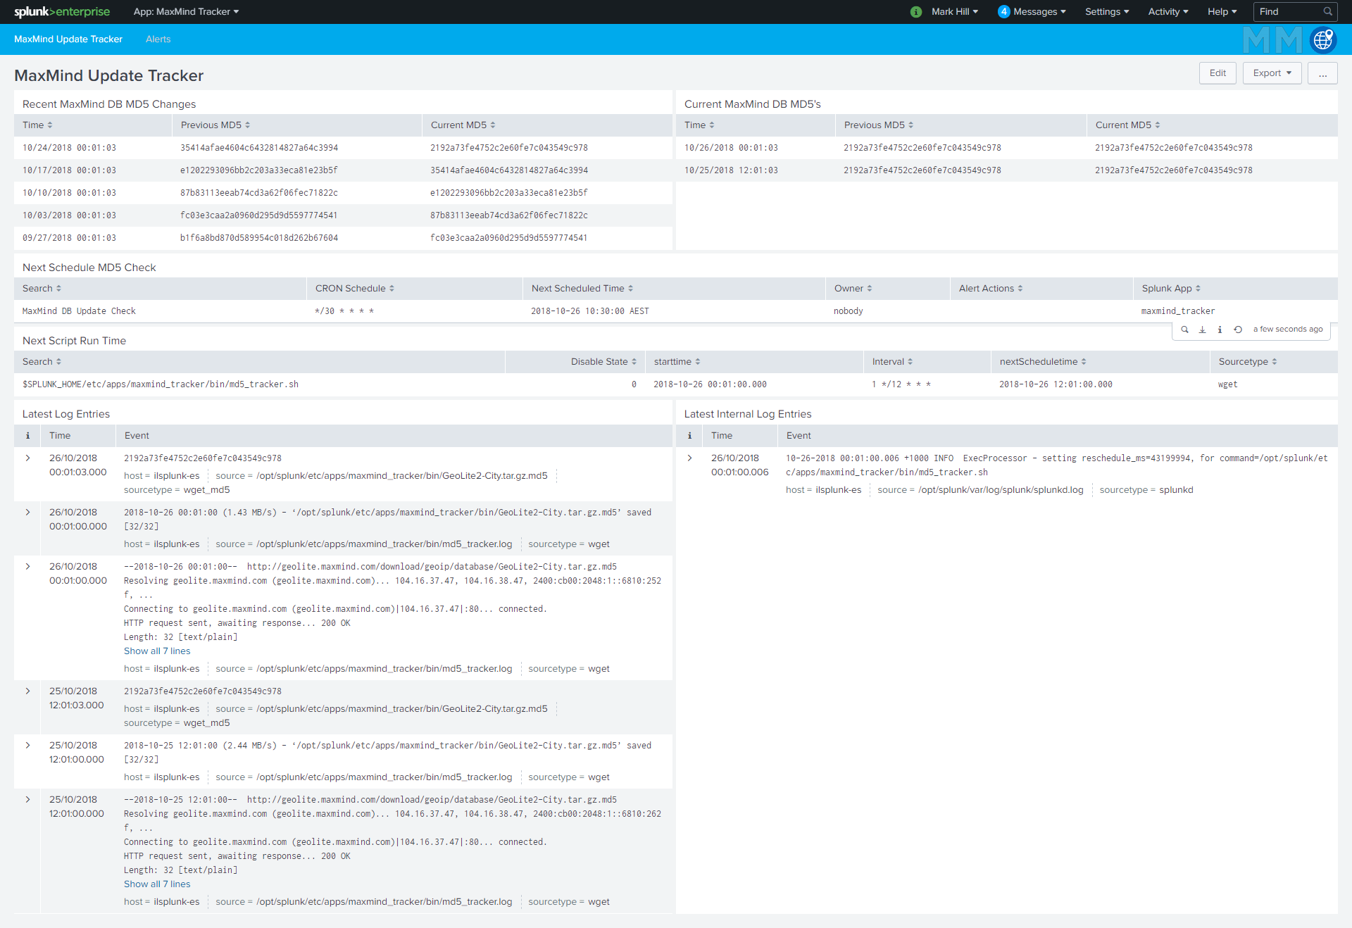Viewport: 1352px width, 928px height.
Task: Expand the 26/10/2018 1.43 MB/s saved entry
Action: [x=27, y=513]
